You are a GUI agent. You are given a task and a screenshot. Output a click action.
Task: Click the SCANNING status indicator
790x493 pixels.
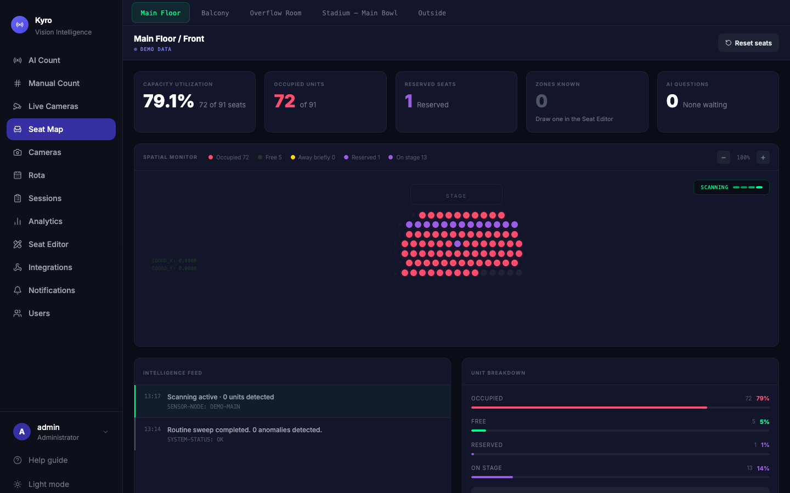[731, 187]
